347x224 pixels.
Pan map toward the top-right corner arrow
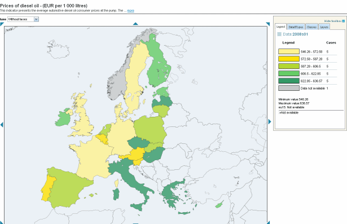pyautogui.click(x=268, y=24)
